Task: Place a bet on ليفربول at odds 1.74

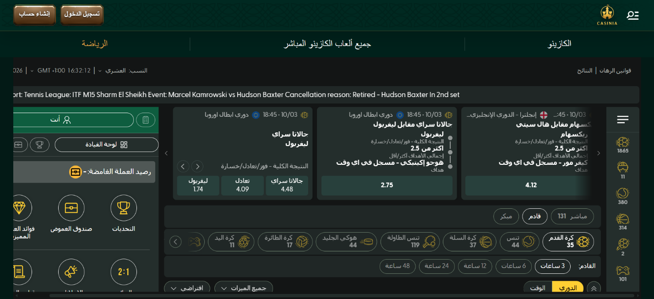Action: (198, 185)
